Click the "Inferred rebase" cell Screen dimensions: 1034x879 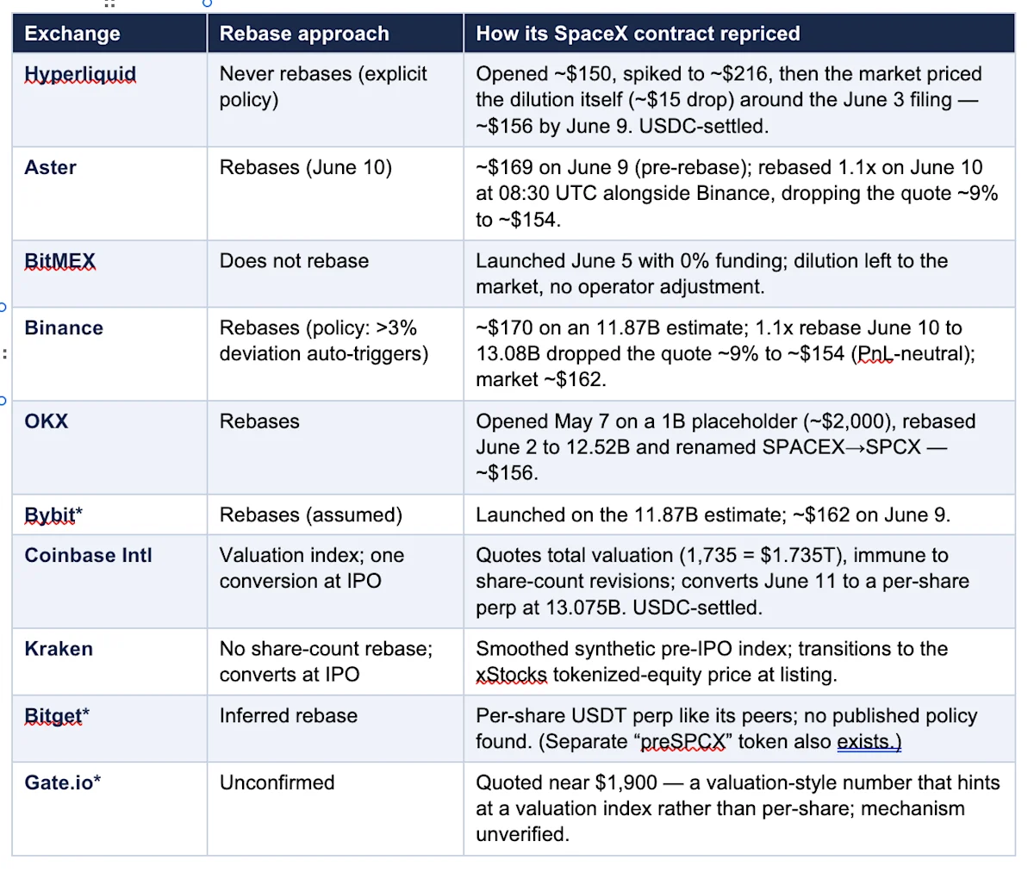(x=335, y=728)
